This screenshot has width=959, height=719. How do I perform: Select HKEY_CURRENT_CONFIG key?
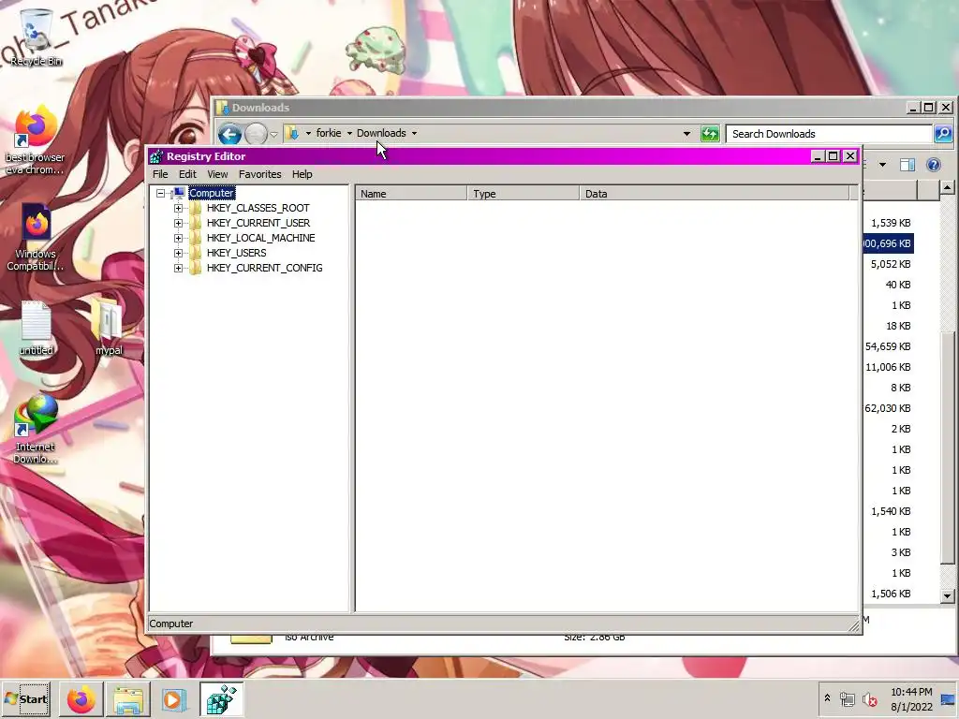[264, 268]
